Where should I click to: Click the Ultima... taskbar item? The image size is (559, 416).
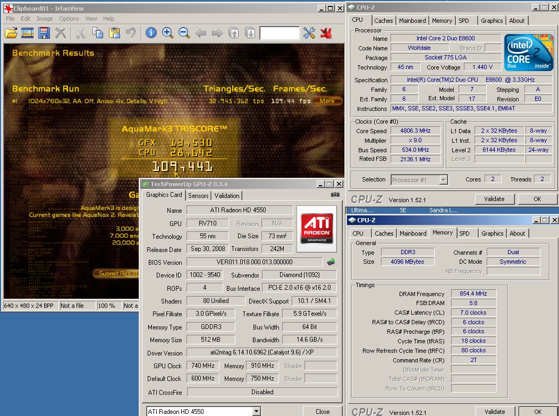[362, 210]
